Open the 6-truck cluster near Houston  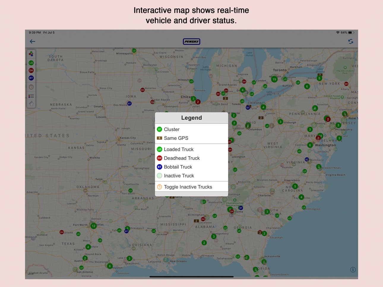pos(110,266)
